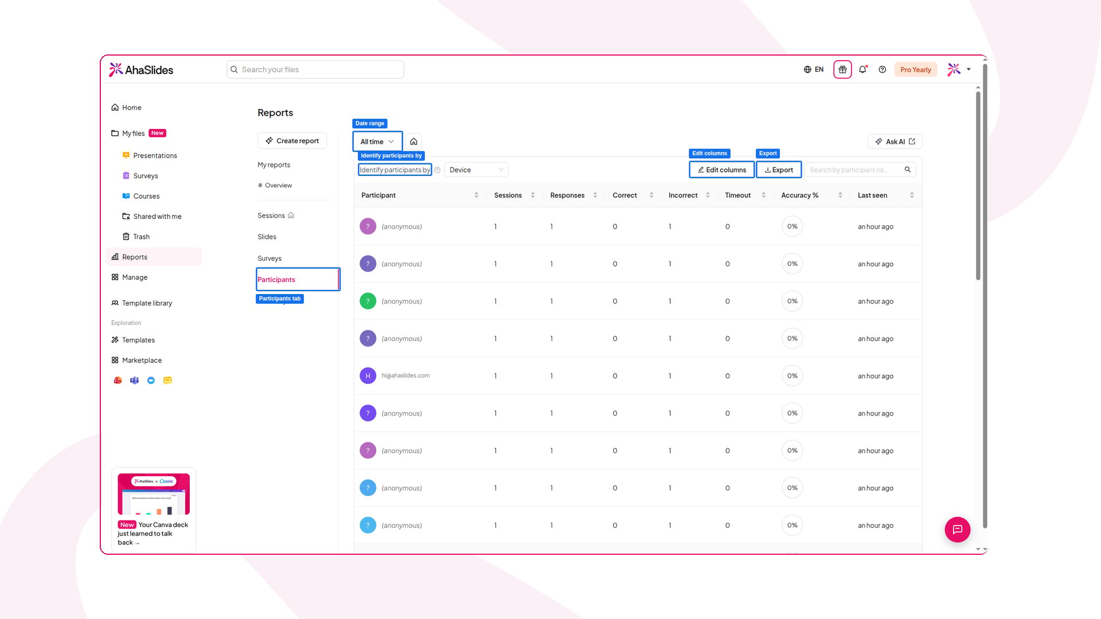Click the Google Slides integration icon
Screen dimensions: 1101x619
click(167, 381)
